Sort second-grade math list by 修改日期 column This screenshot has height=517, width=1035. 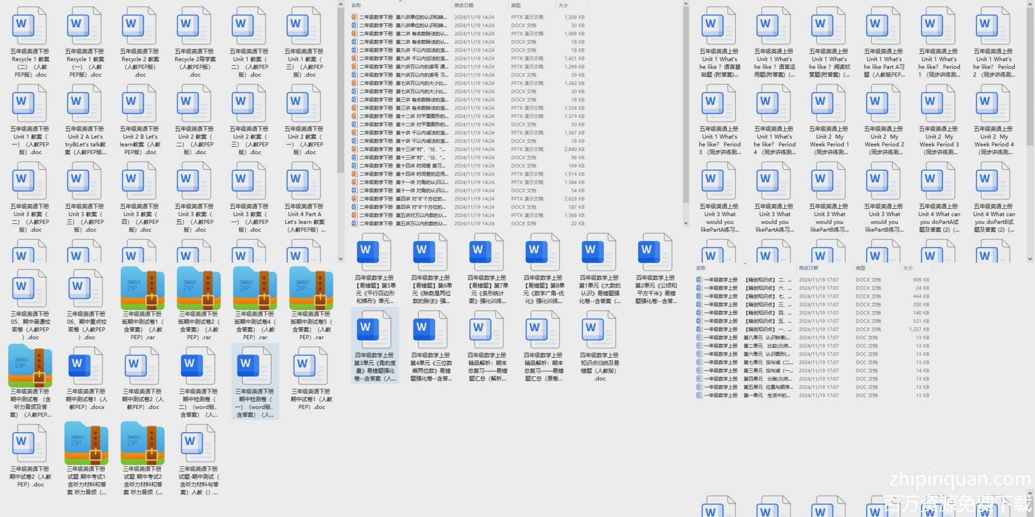[x=464, y=5]
